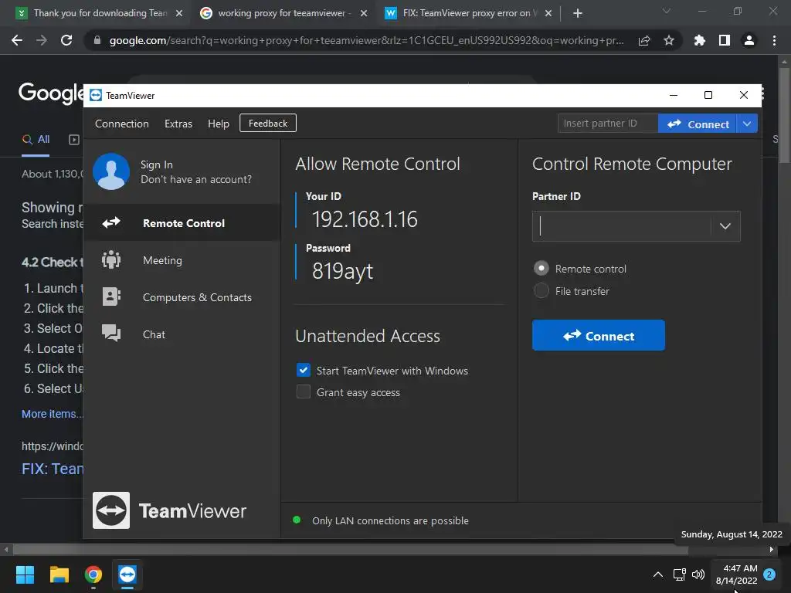The height and width of the screenshot is (593, 791).
Task: Open Computers & Contacts label
Action: (x=197, y=297)
